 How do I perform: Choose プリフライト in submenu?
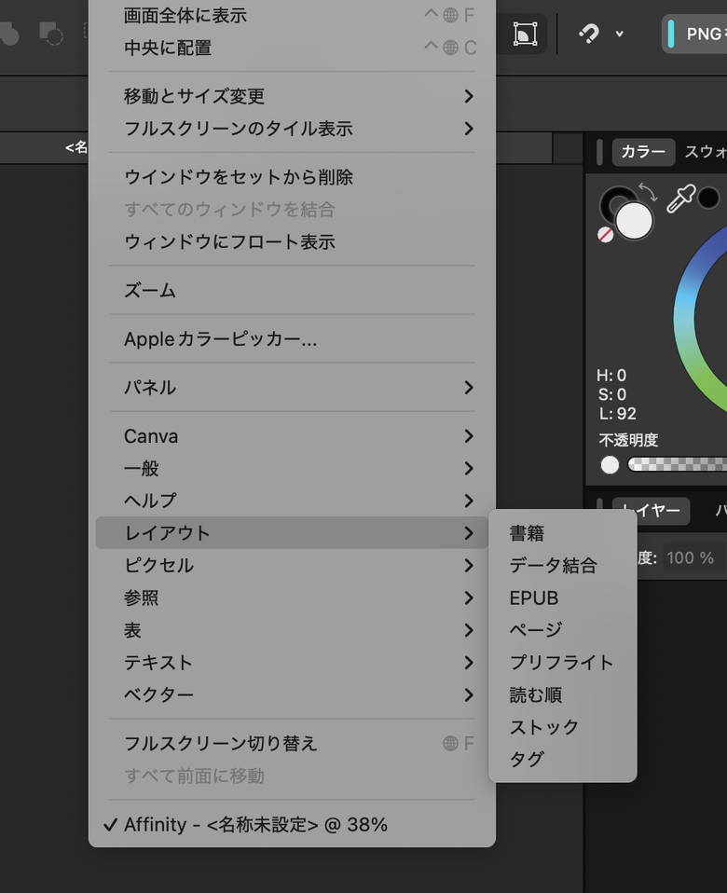coord(562,663)
